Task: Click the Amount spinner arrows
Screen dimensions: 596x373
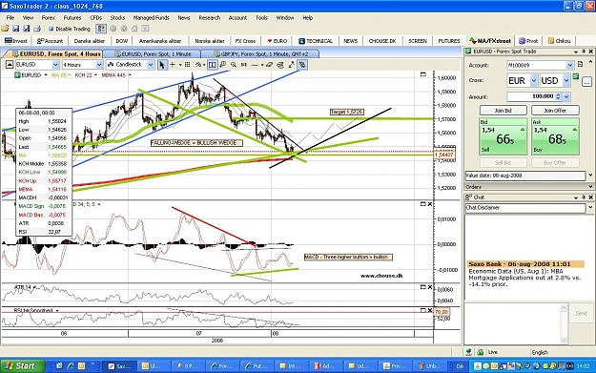Action: pos(559,96)
